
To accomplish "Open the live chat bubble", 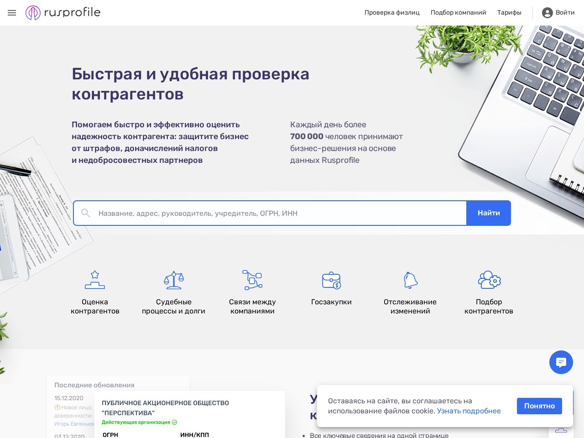I will [x=561, y=362].
